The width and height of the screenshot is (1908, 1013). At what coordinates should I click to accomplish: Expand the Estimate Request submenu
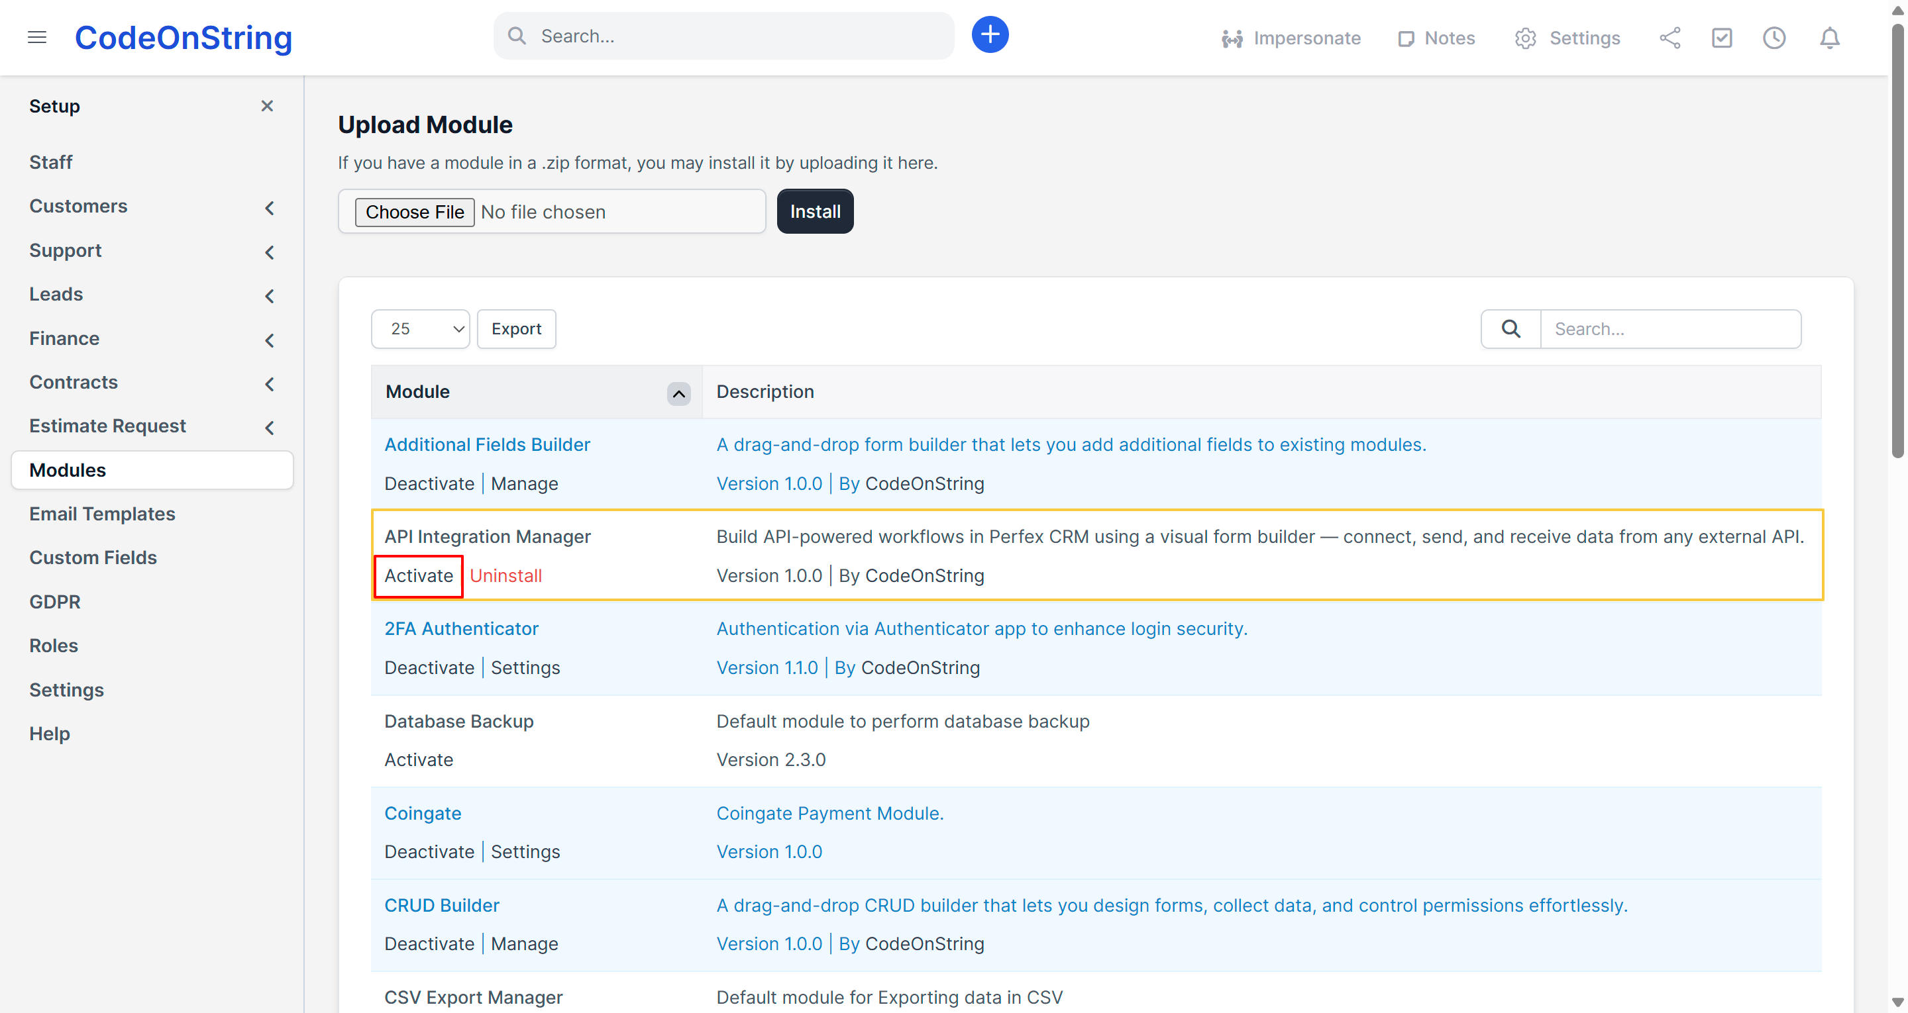point(270,427)
